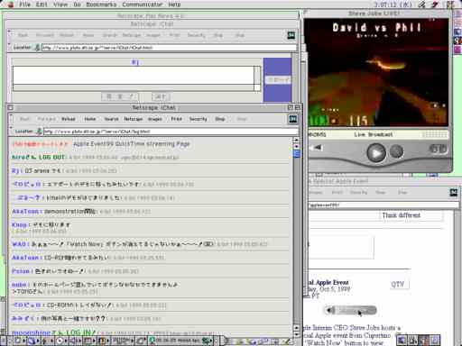Click the Netscape logo in chat log window

pos(293,119)
